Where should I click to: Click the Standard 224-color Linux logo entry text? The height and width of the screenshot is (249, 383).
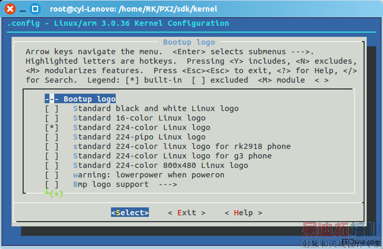point(142,127)
